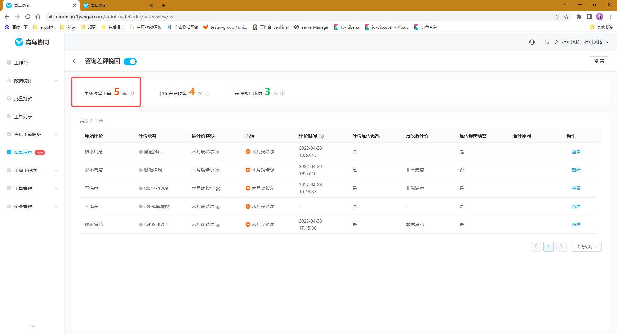Go to next page arrow in pagination
Viewport: 617px width, 334px height.
561,247
